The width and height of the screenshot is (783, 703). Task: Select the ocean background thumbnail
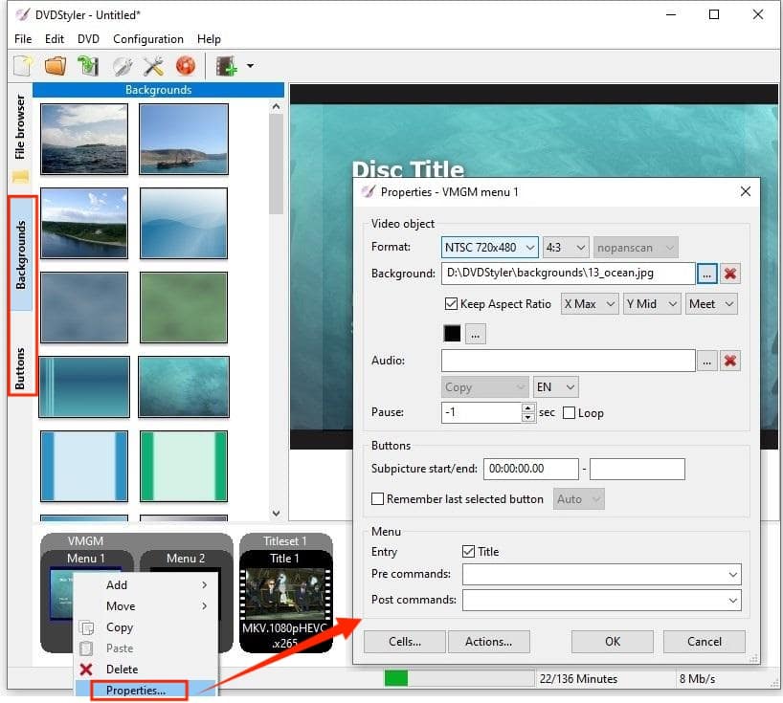84,139
